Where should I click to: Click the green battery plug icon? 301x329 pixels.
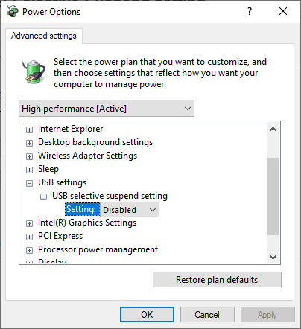coord(34,71)
